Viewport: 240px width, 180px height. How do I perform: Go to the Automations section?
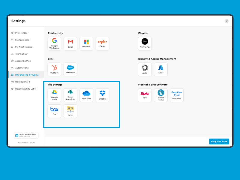[26, 68]
